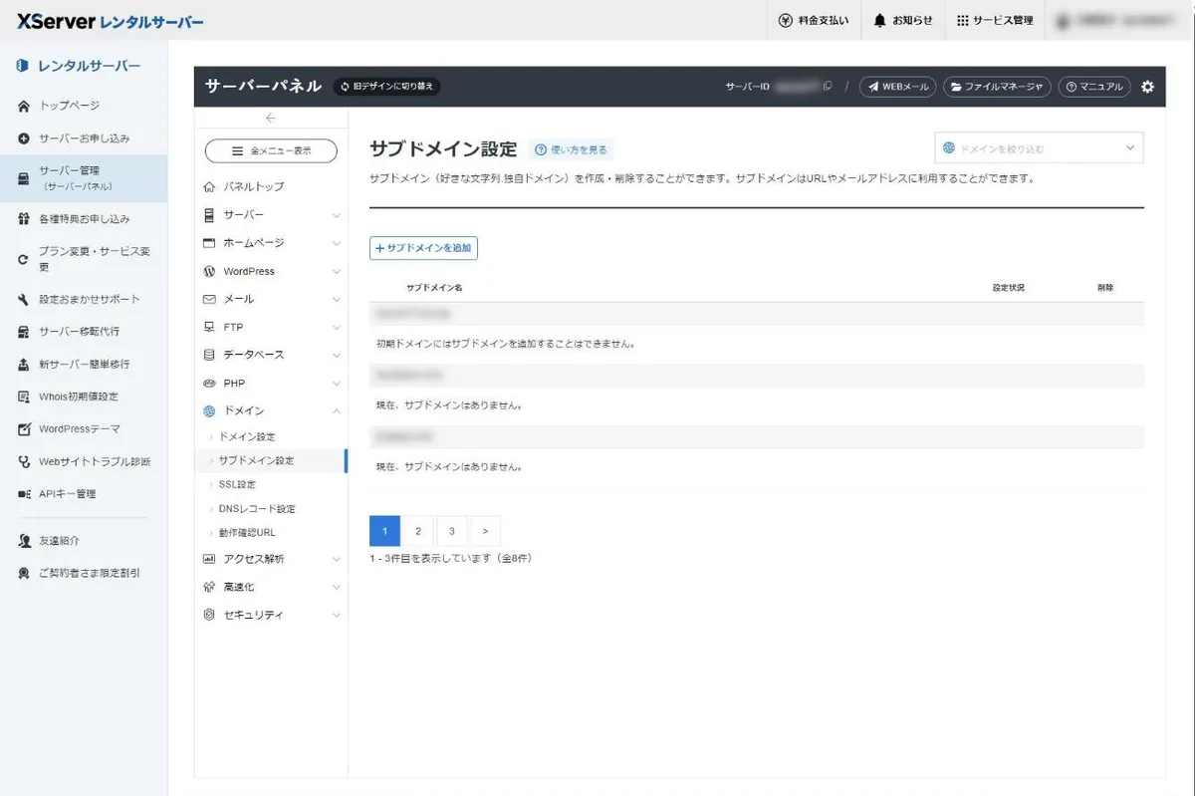Click the envelope icon beside メール

(209, 299)
